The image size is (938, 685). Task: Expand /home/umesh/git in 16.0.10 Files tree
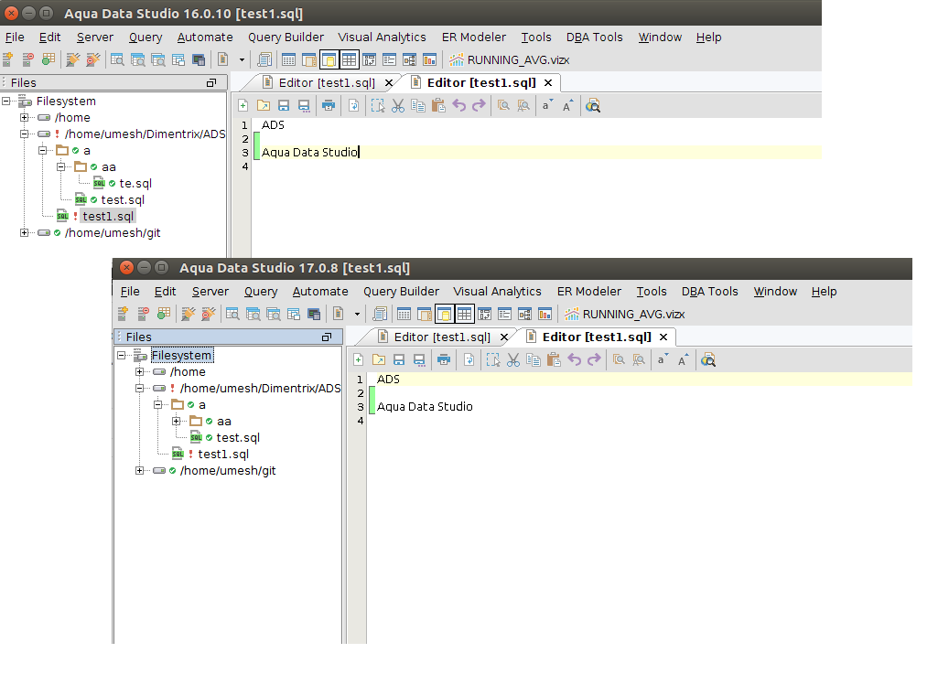click(x=24, y=232)
